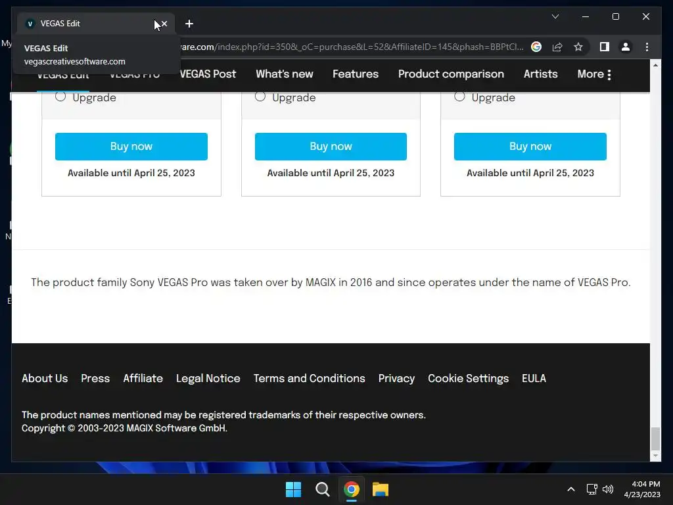Open a new browser tab

[x=189, y=24]
